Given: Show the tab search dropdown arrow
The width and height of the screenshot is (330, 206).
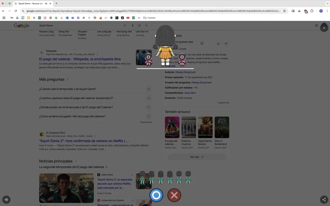Looking at the screenshot, I should click(x=327, y=4).
